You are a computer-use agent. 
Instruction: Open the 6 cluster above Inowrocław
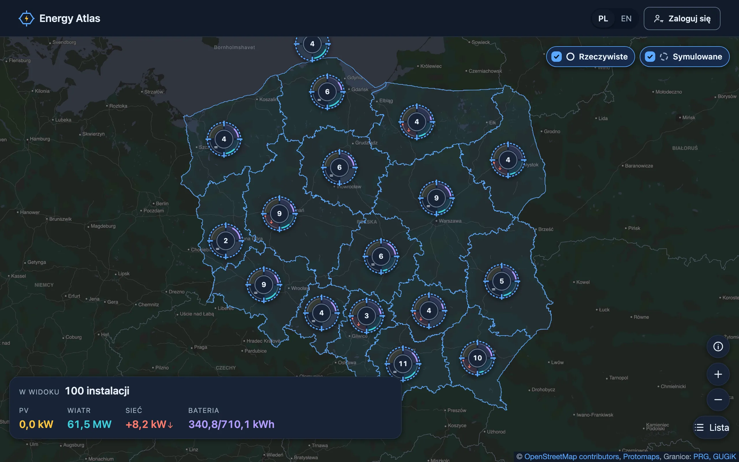pyautogui.click(x=339, y=167)
